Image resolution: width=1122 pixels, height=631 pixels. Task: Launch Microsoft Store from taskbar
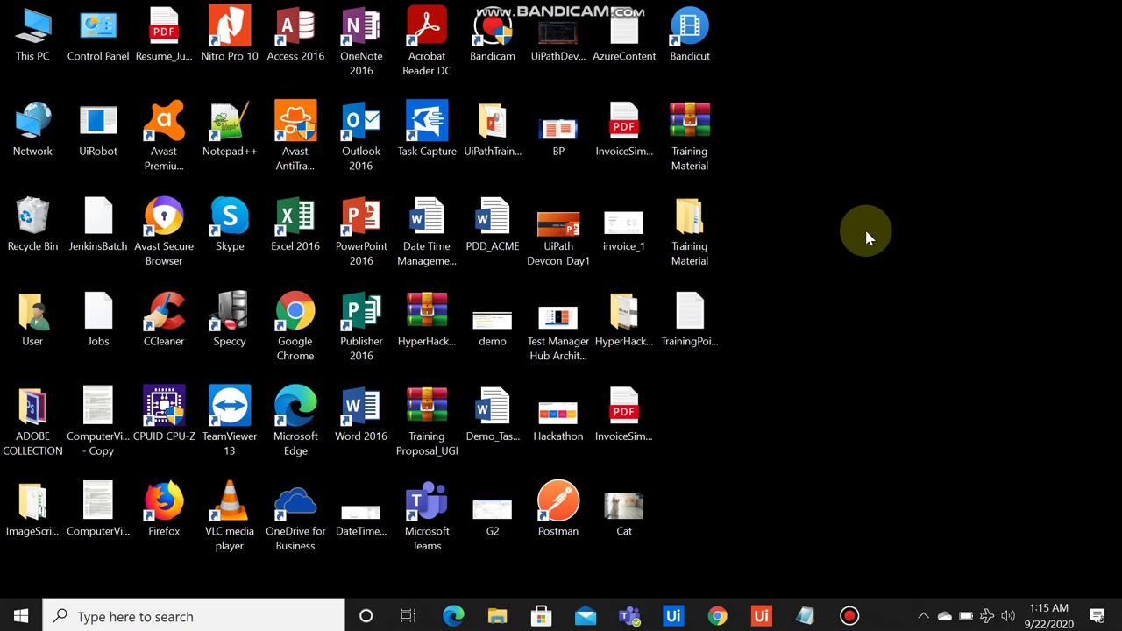[x=541, y=616]
